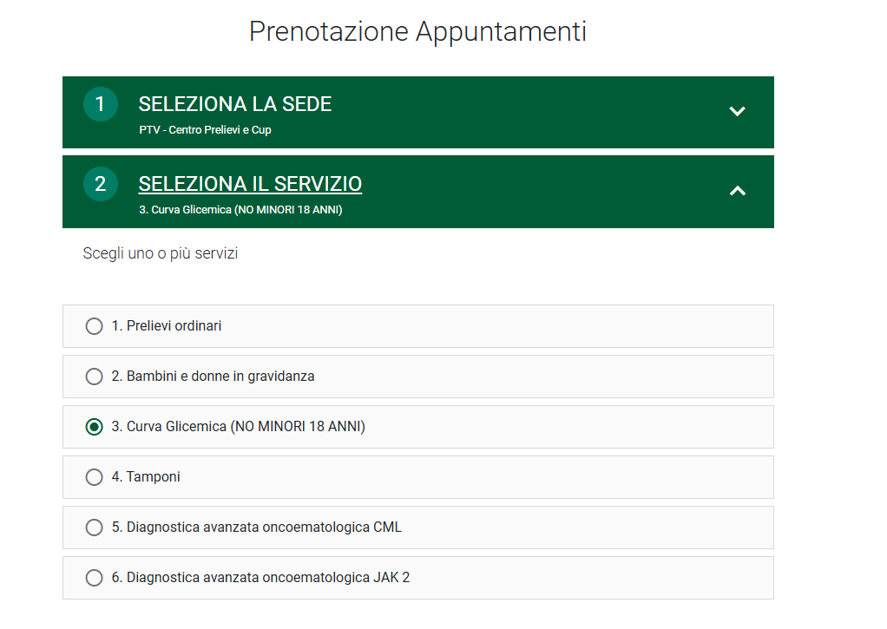Collapse the Seleziona il servizio chevron
887x629 pixels.
pyautogui.click(x=737, y=191)
